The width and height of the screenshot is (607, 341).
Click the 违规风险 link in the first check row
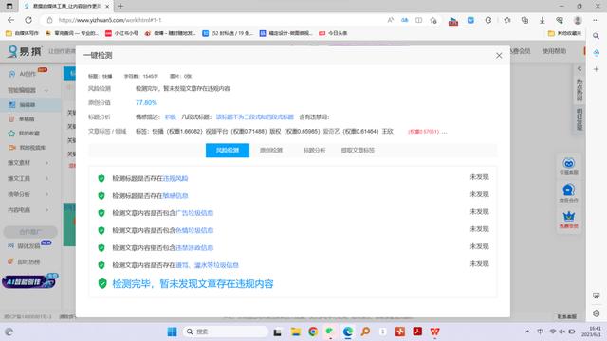pos(175,178)
